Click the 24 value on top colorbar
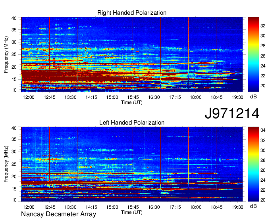The width and height of the screenshot is (270, 219). click(263, 66)
